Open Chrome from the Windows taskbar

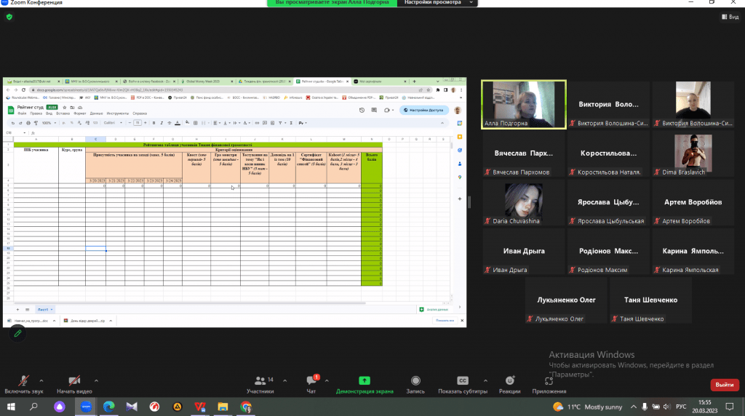pyautogui.click(x=246, y=407)
